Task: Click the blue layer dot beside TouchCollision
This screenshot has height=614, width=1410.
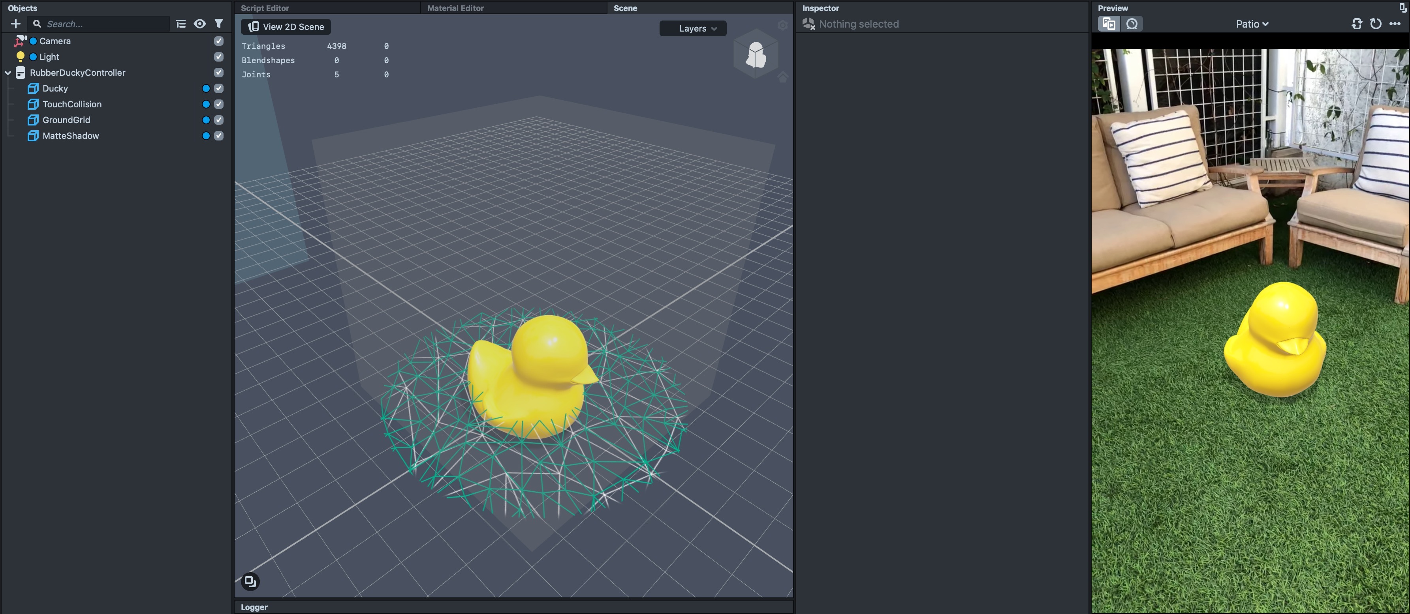Action: (206, 105)
